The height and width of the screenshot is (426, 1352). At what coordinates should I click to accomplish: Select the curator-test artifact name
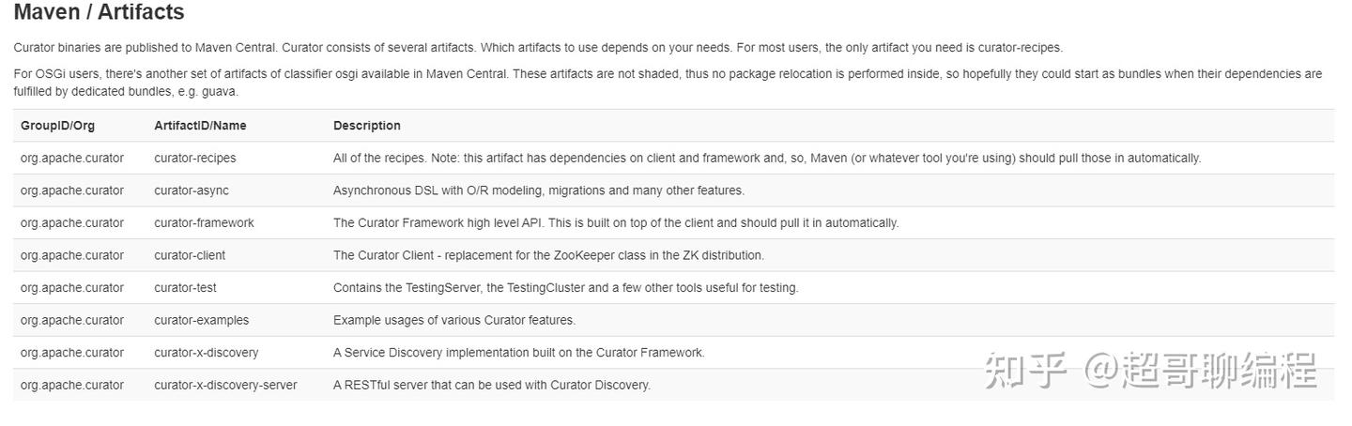click(x=185, y=288)
